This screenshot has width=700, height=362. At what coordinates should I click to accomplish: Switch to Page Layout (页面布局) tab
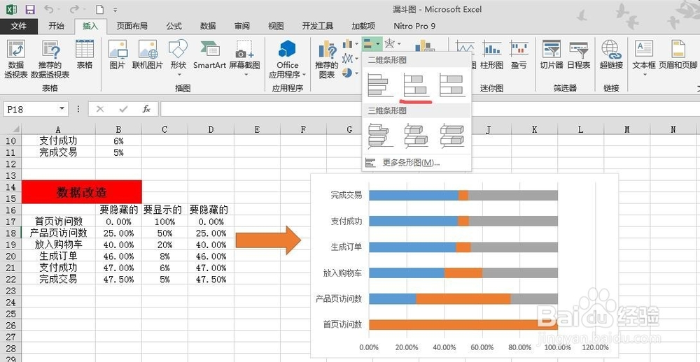click(132, 27)
